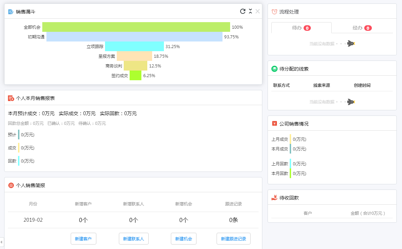Click the 个人本月销售报表 icon

pyautogui.click(x=11, y=98)
